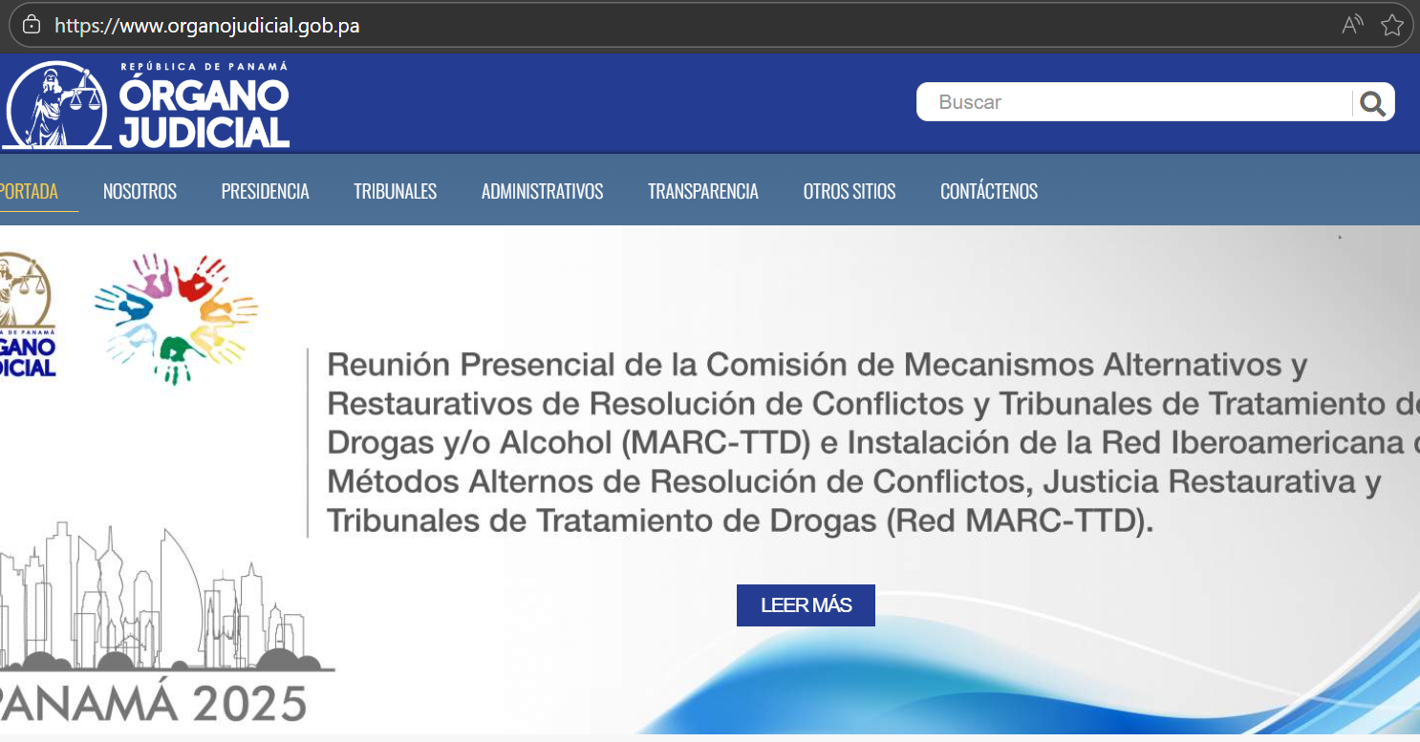Expand the ADMINISTRATIVOS navigation menu
Image resolution: width=1420 pixels, height=742 pixels.
[542, 191]
